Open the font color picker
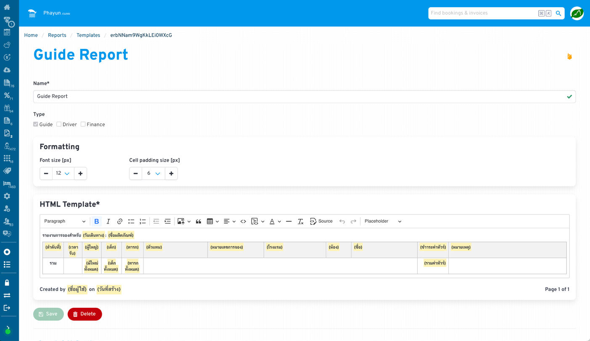 [272, 221]
